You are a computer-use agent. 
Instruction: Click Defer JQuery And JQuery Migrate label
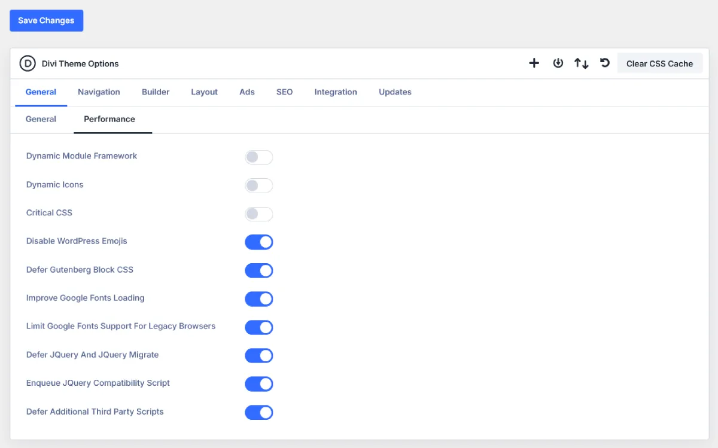click(x=93, y=355)
